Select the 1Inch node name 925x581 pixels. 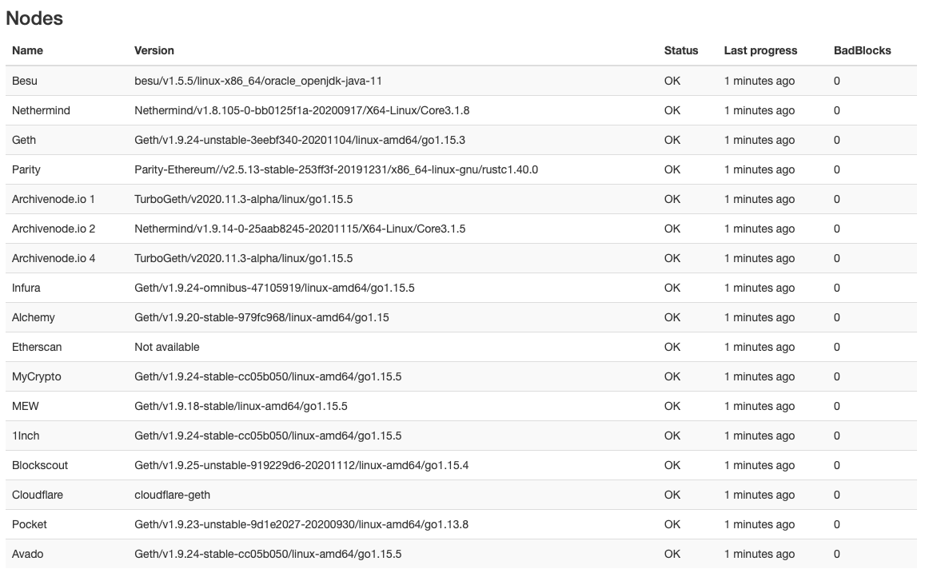pos(26,436)
